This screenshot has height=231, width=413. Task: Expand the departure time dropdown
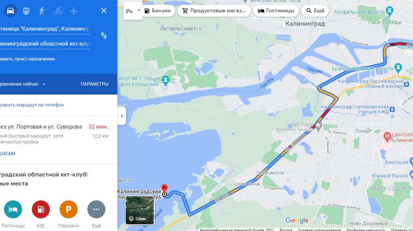[x=23, y=84]
